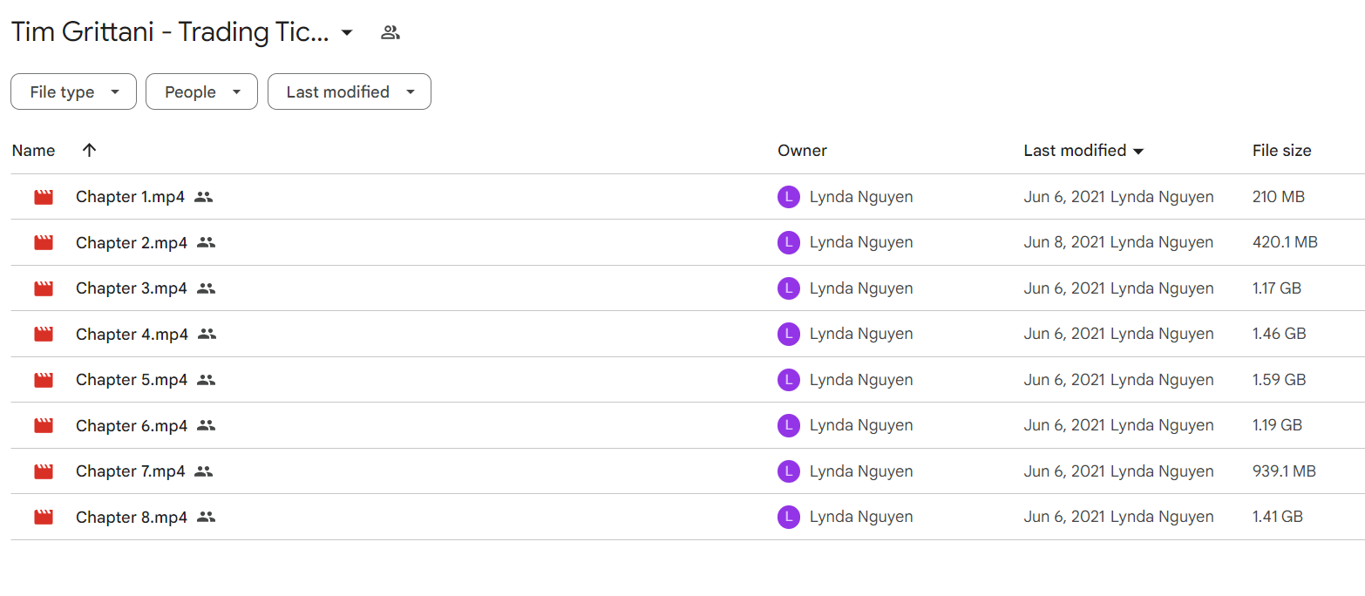Select the Chapter 1.mp4 file name

coord(131,197)
